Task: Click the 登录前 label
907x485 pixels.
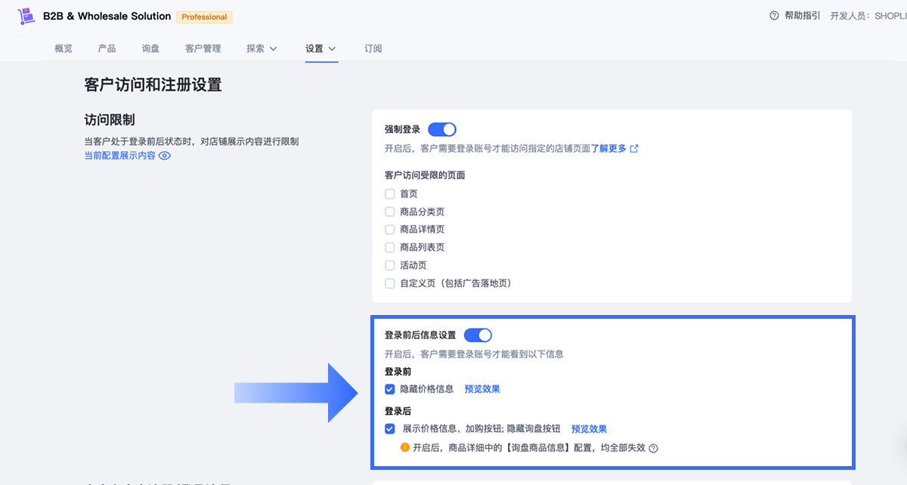Action: pos(398,372)
